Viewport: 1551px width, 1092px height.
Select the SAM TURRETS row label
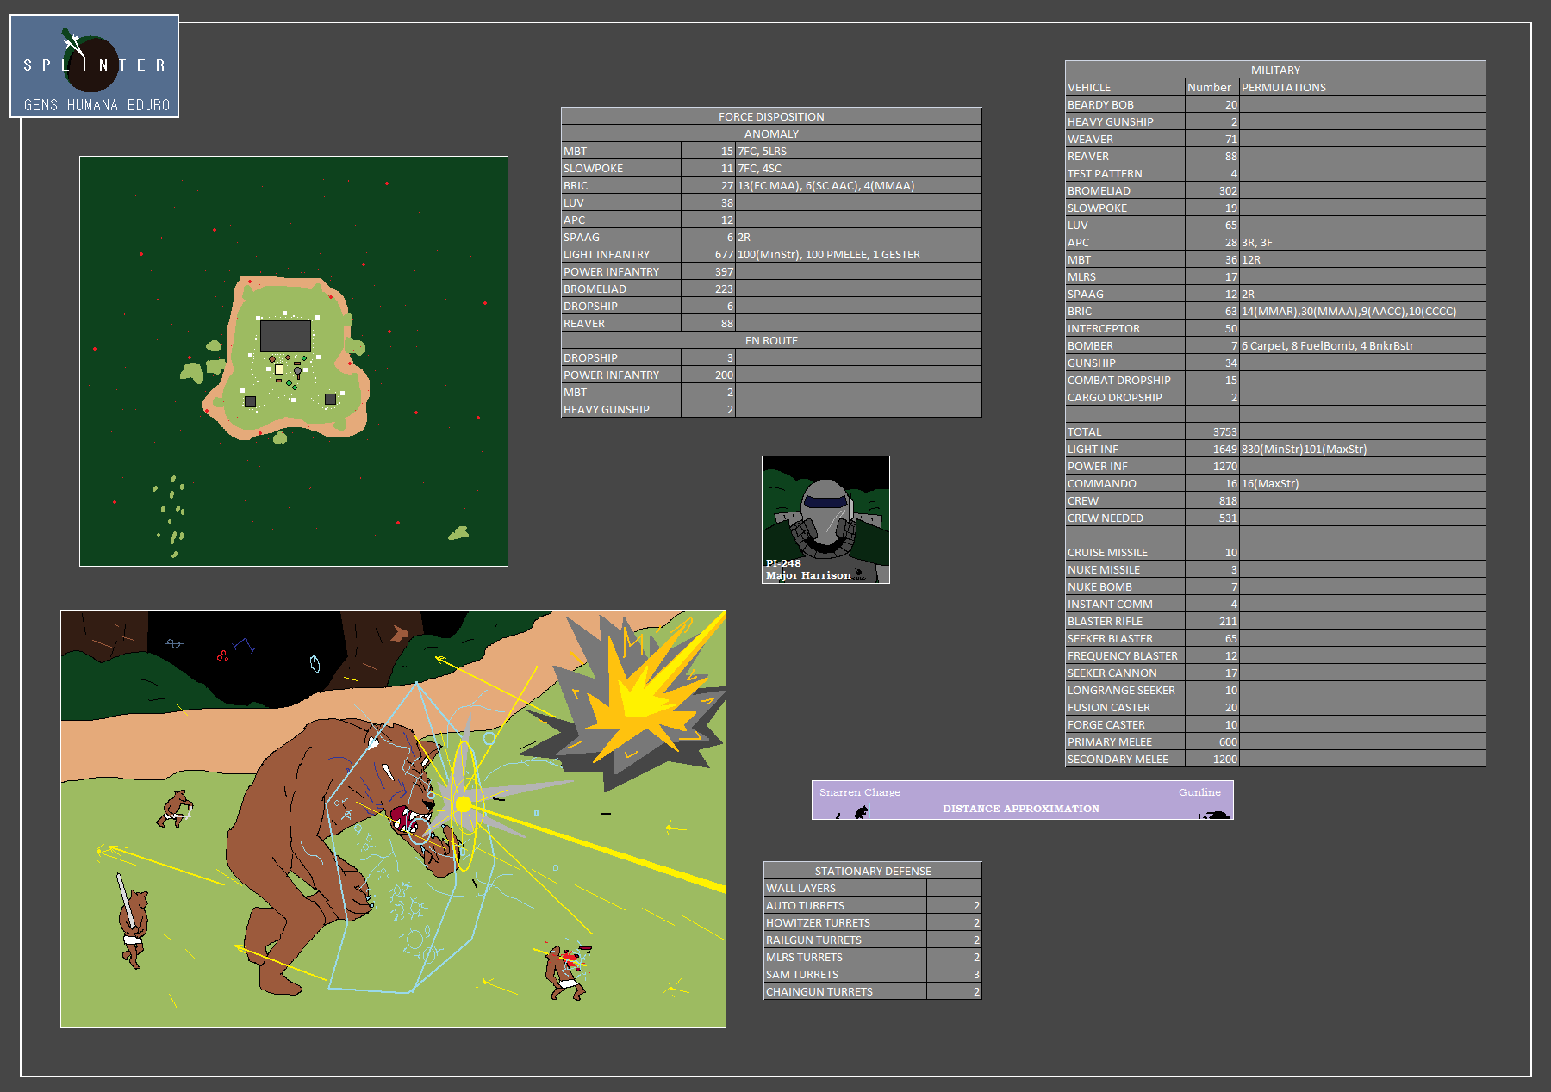(801, 974)
